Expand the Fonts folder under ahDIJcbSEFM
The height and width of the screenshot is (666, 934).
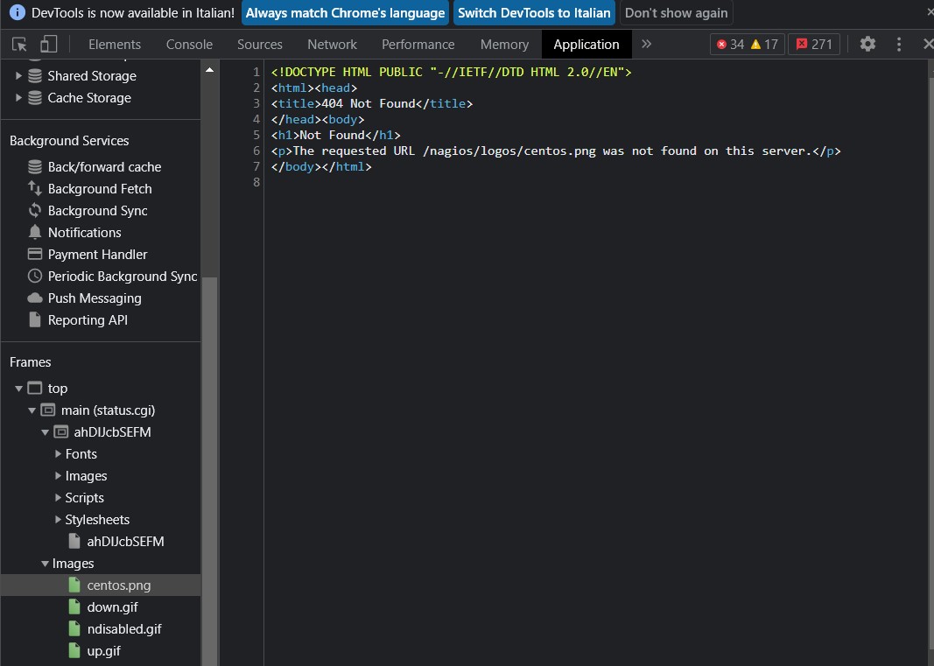pyautogui.click(x=58, y=454)
